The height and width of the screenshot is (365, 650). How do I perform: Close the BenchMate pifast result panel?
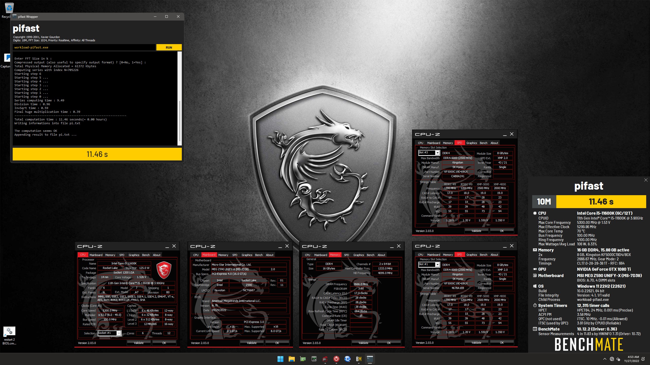point(646,180)
